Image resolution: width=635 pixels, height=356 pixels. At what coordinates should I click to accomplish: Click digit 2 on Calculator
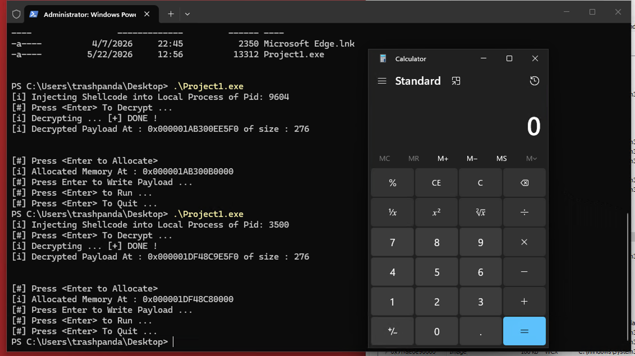point(436,302)
